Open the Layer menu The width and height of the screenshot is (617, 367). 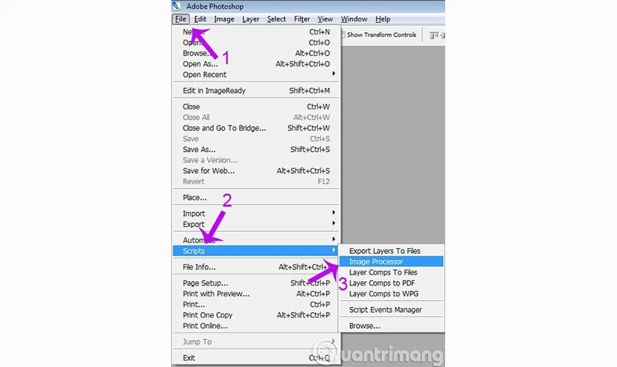(250, 19)
